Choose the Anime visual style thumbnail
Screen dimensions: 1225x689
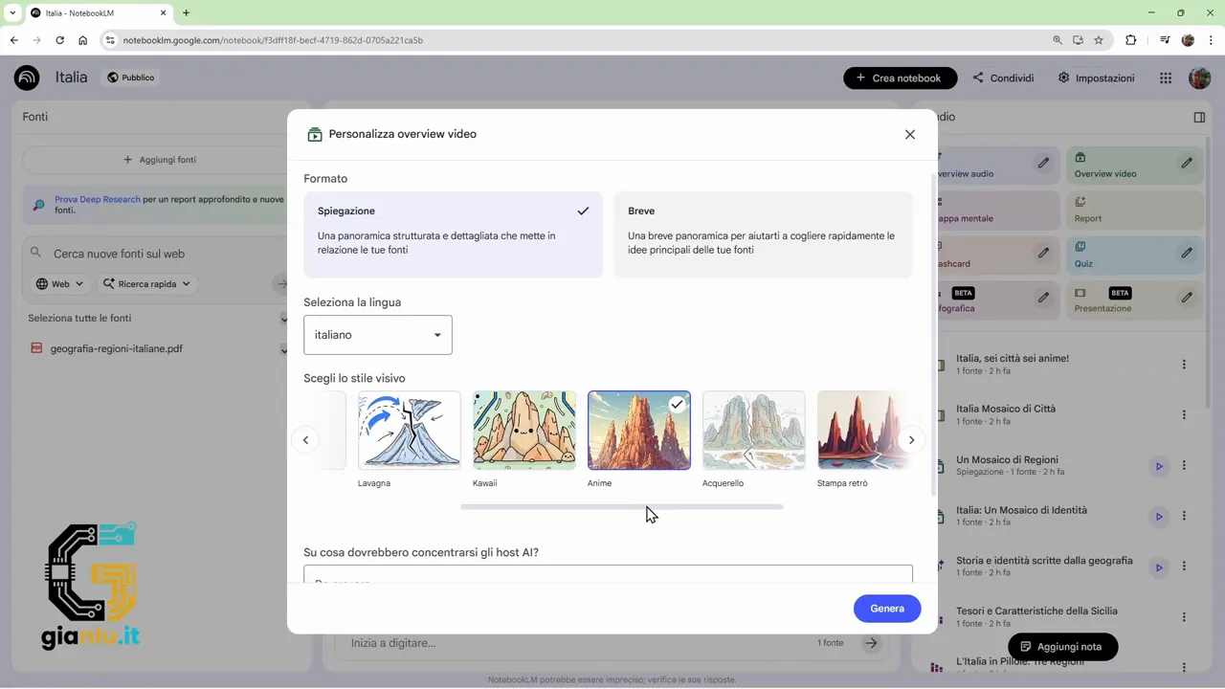coord(639,431)
